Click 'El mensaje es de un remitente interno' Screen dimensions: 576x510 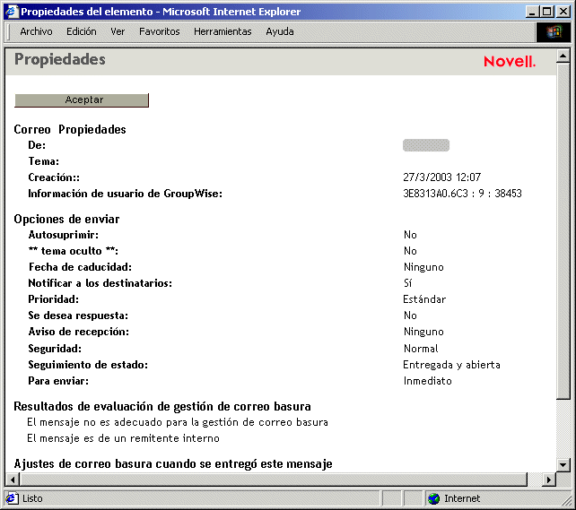[124, 438]
